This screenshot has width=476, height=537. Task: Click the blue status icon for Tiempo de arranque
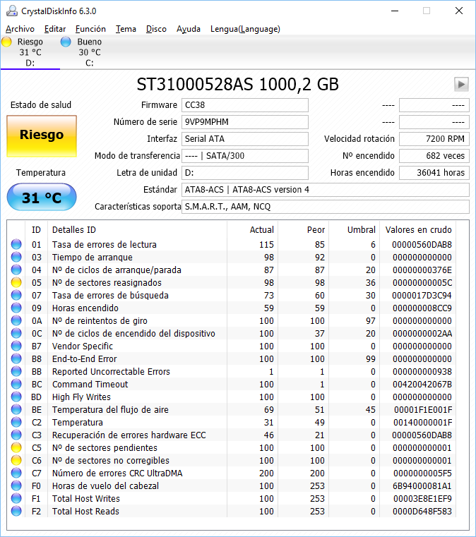(x=16, y=257)
